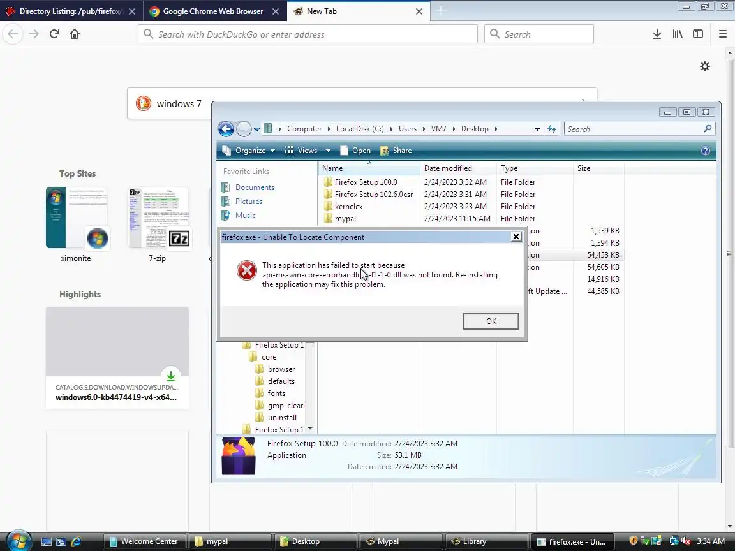
Task: Close the Google Chrome Web Browser tab
Action: (276, 11)
